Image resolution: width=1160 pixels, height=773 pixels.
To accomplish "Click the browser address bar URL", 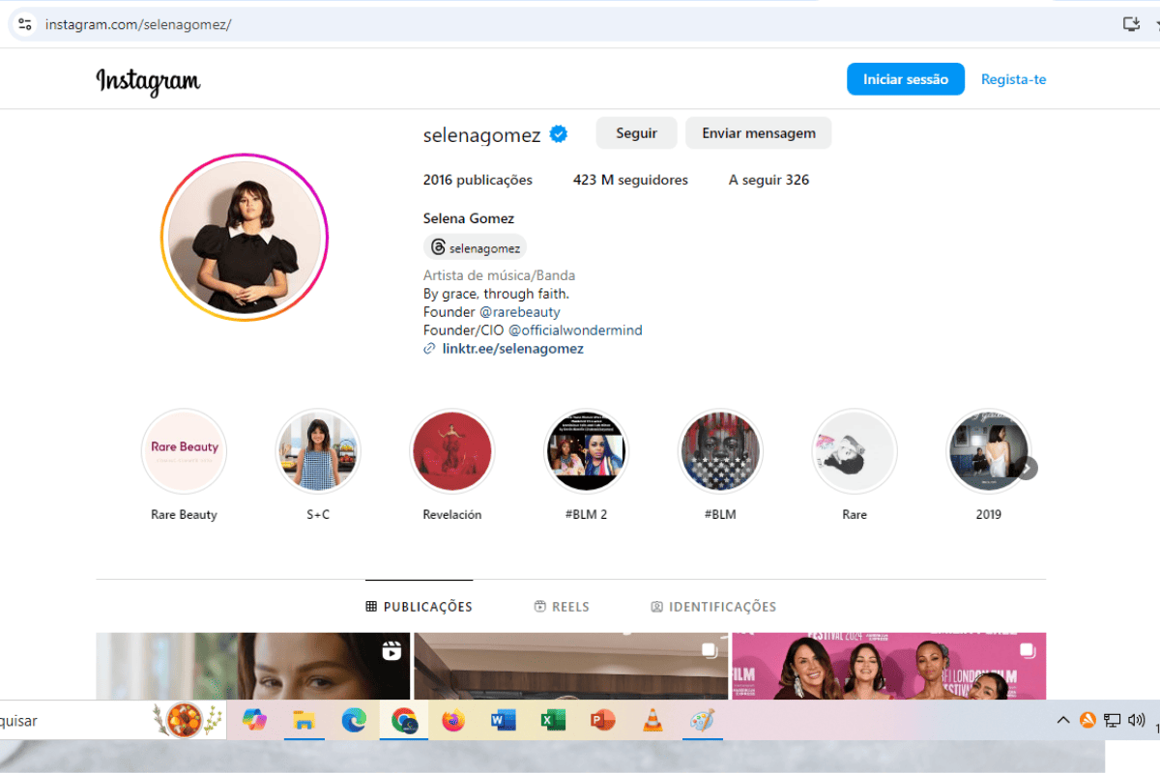I will 138,24.
